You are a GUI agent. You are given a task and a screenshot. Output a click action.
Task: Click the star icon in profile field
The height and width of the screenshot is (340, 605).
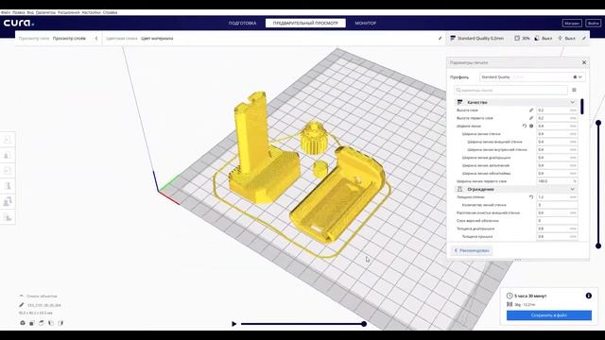(x=575, y=77)
